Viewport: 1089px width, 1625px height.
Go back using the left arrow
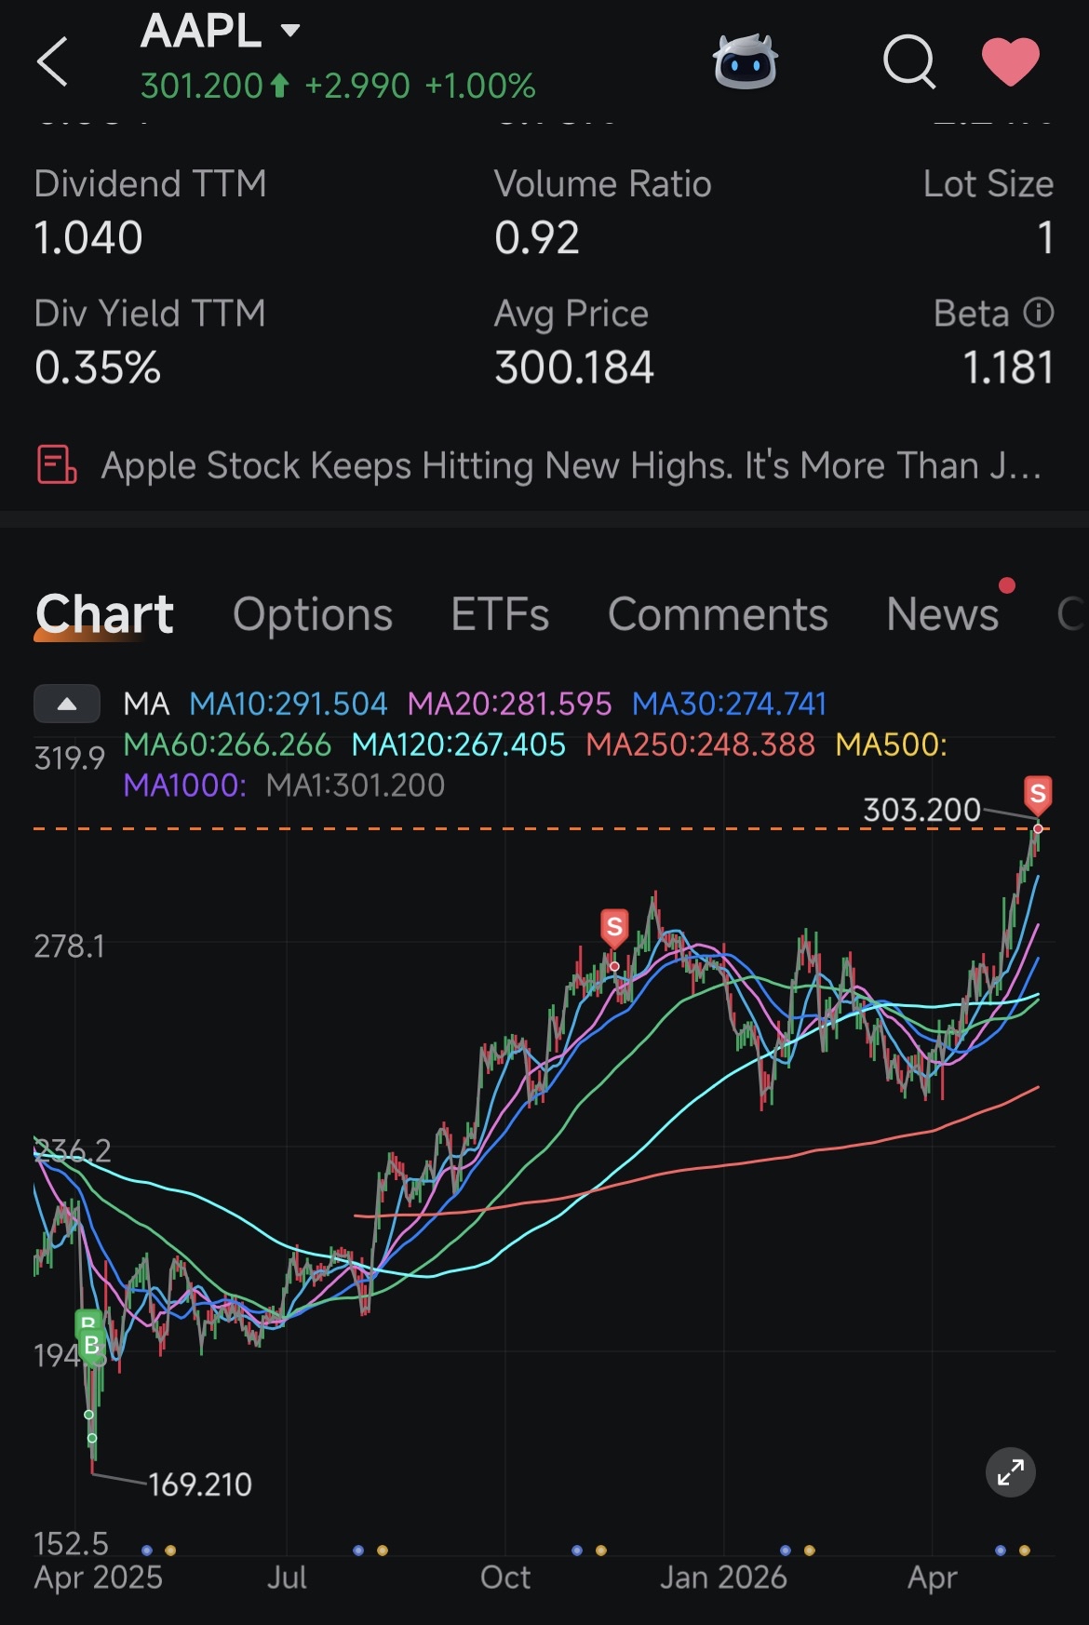click(52, 61)
